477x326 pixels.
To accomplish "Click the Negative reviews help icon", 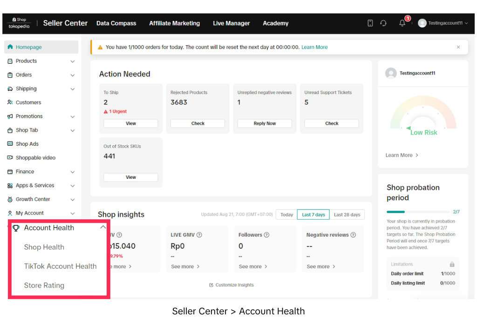I will (353, 235).
